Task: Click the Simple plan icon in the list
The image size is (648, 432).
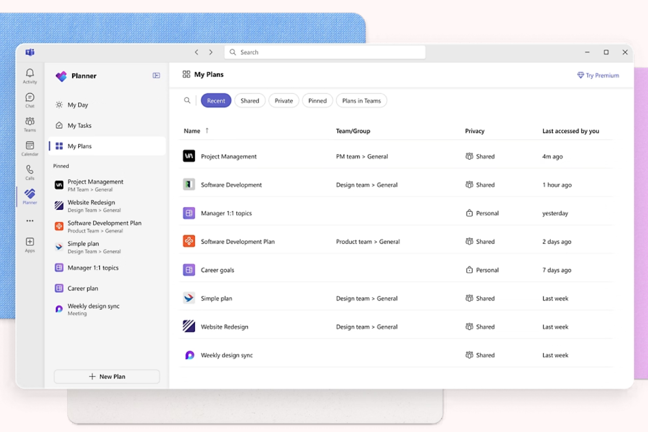Action: click(x=189, y=298)
